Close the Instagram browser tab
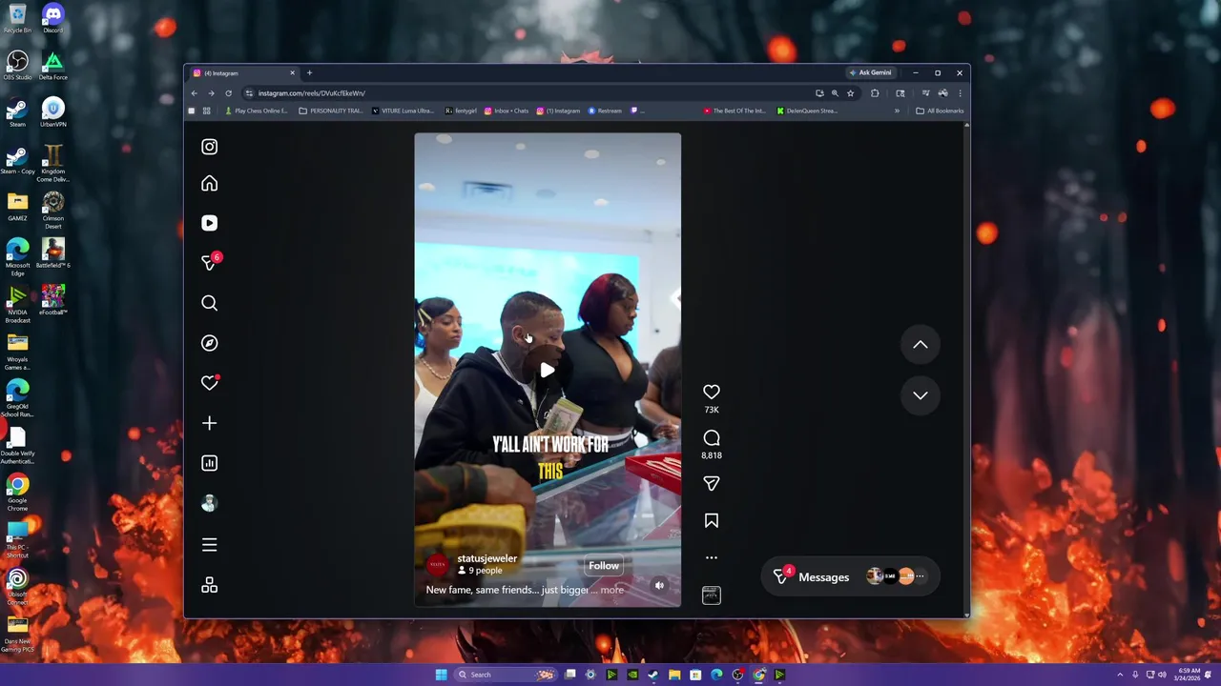This screenshot has height=686, width=1221. (293, 73)
